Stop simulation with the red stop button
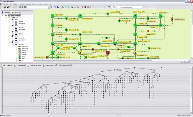Screen dimensions: 193x117 85,7
